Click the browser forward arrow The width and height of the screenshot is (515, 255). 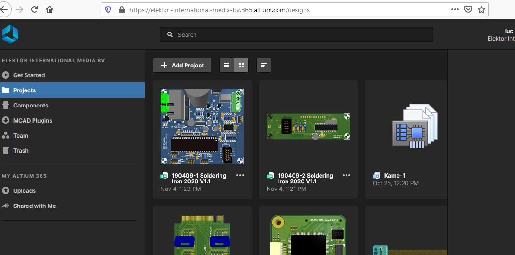click(19, 9)
